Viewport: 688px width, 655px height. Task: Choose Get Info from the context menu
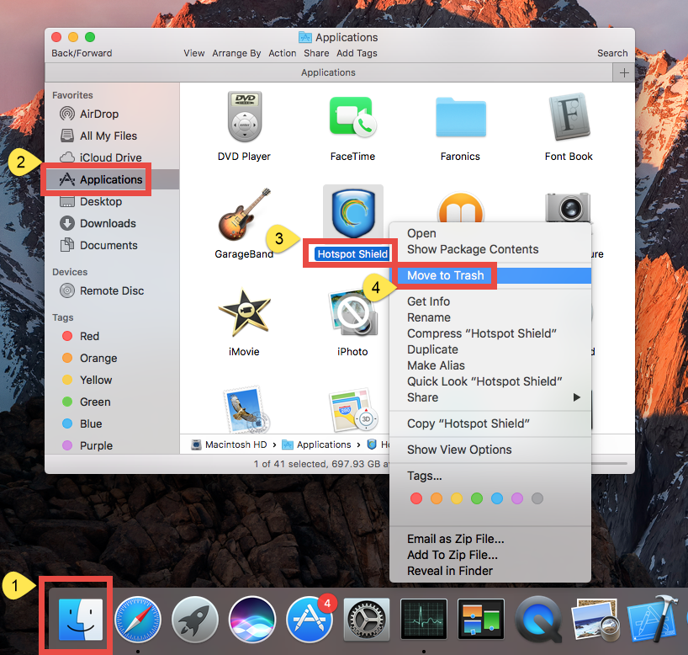[428, 301]
